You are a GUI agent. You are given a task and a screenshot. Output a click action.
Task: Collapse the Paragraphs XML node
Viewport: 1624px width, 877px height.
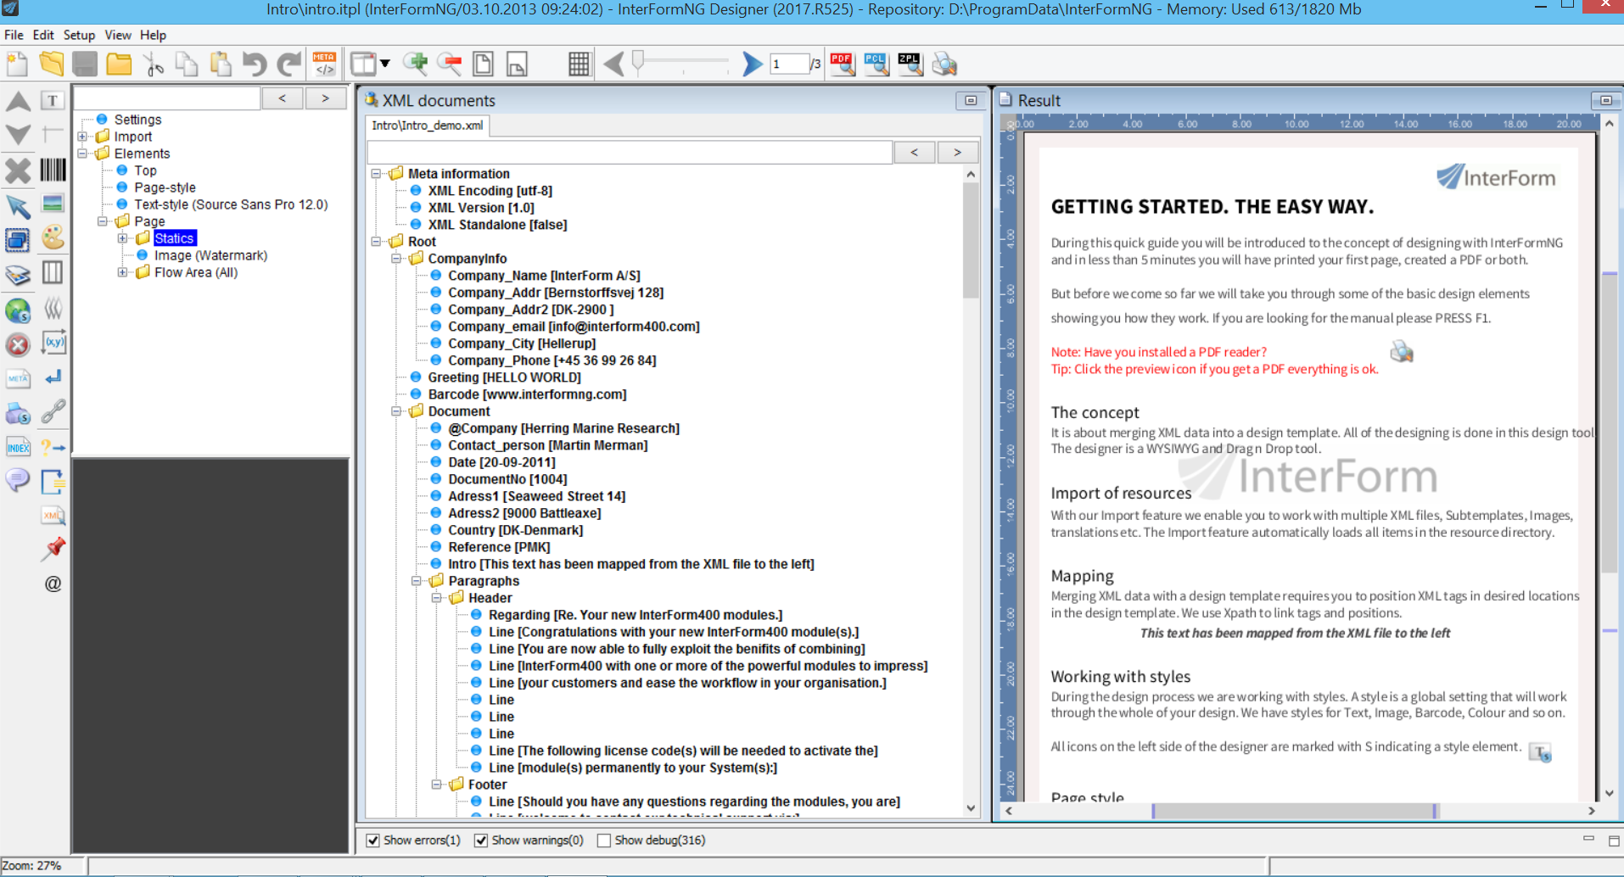[417, 581]
